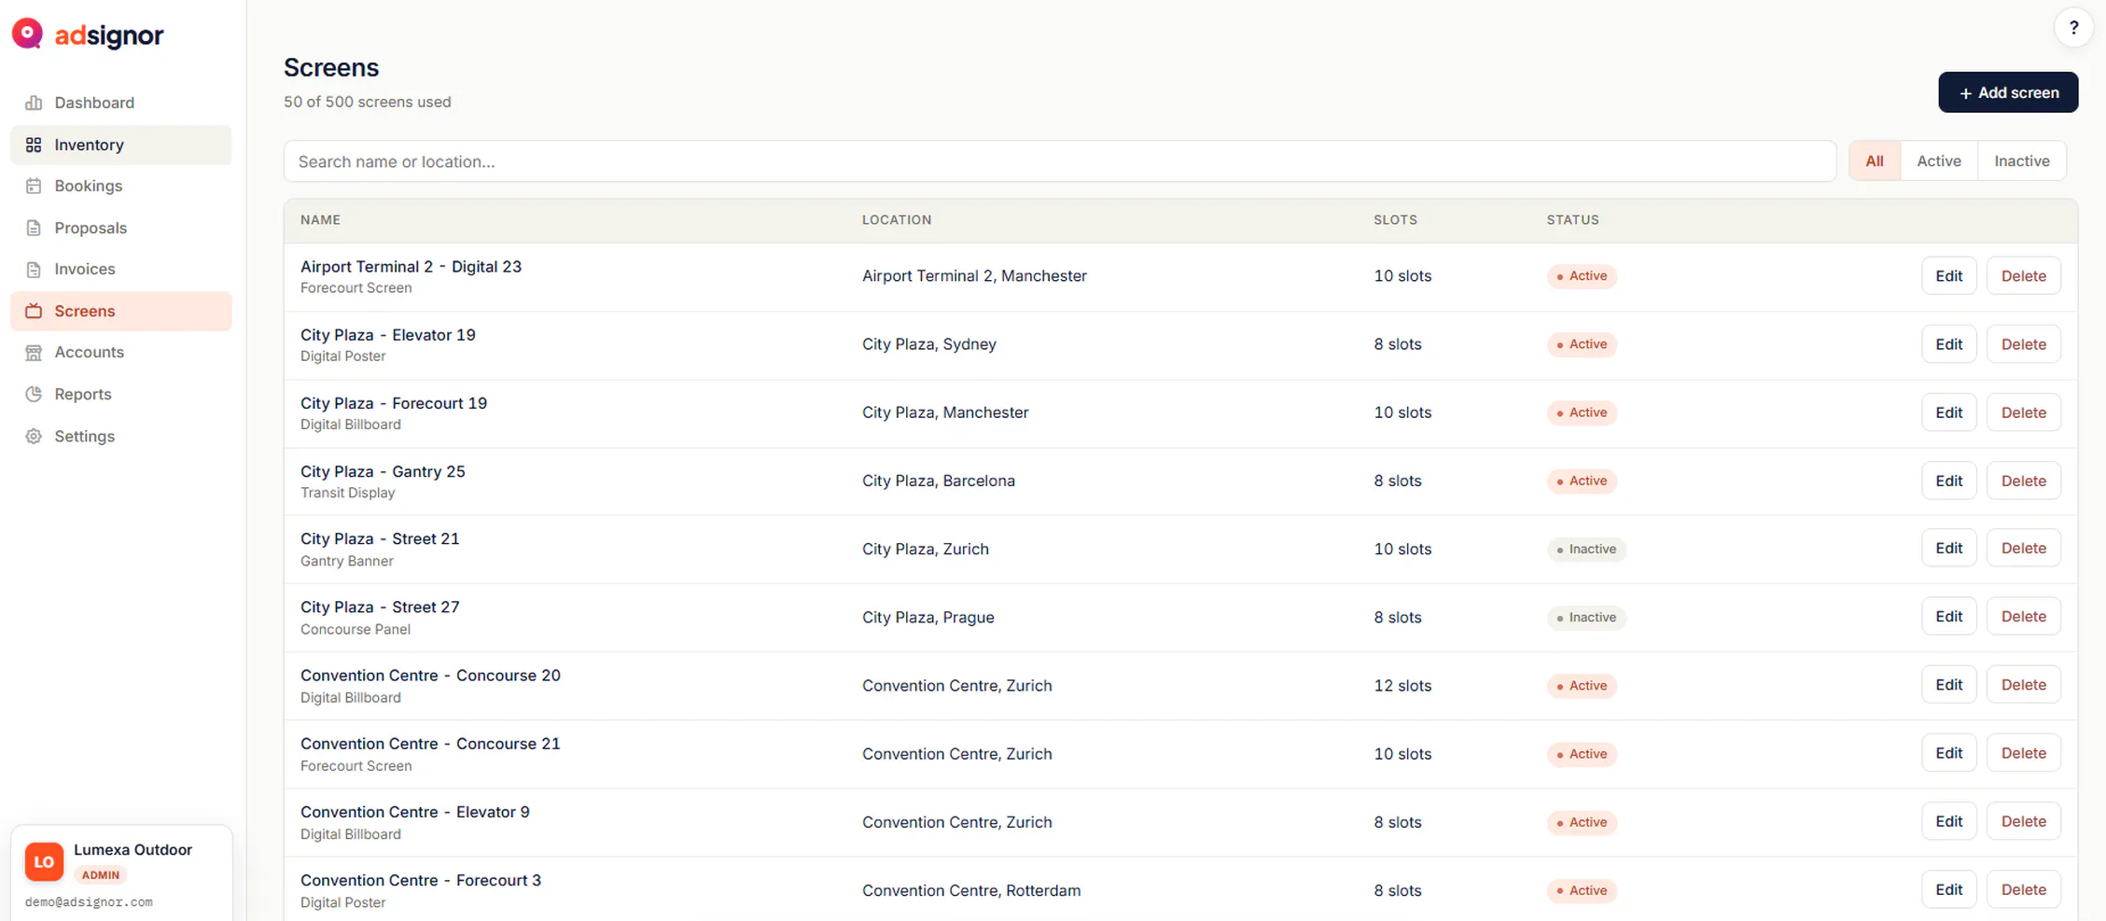Delete City Plaza - Elevator 19
2106x921 pixels.
(2023, 344)
